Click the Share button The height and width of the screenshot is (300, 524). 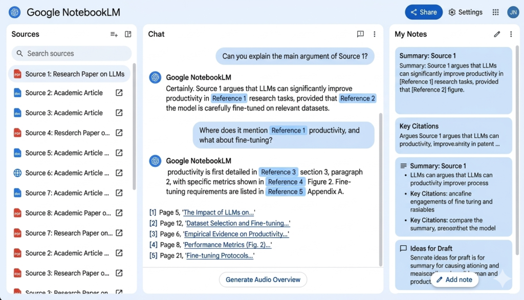click(424, 12)
